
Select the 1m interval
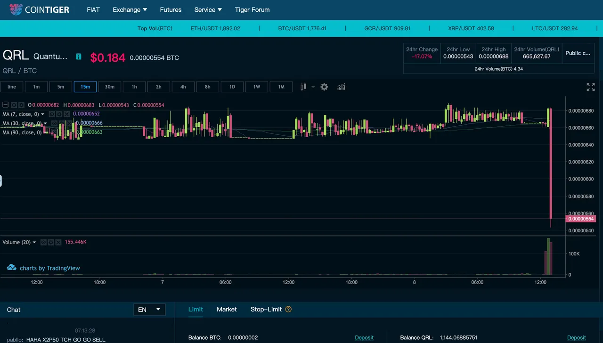[x=36, y=87]
